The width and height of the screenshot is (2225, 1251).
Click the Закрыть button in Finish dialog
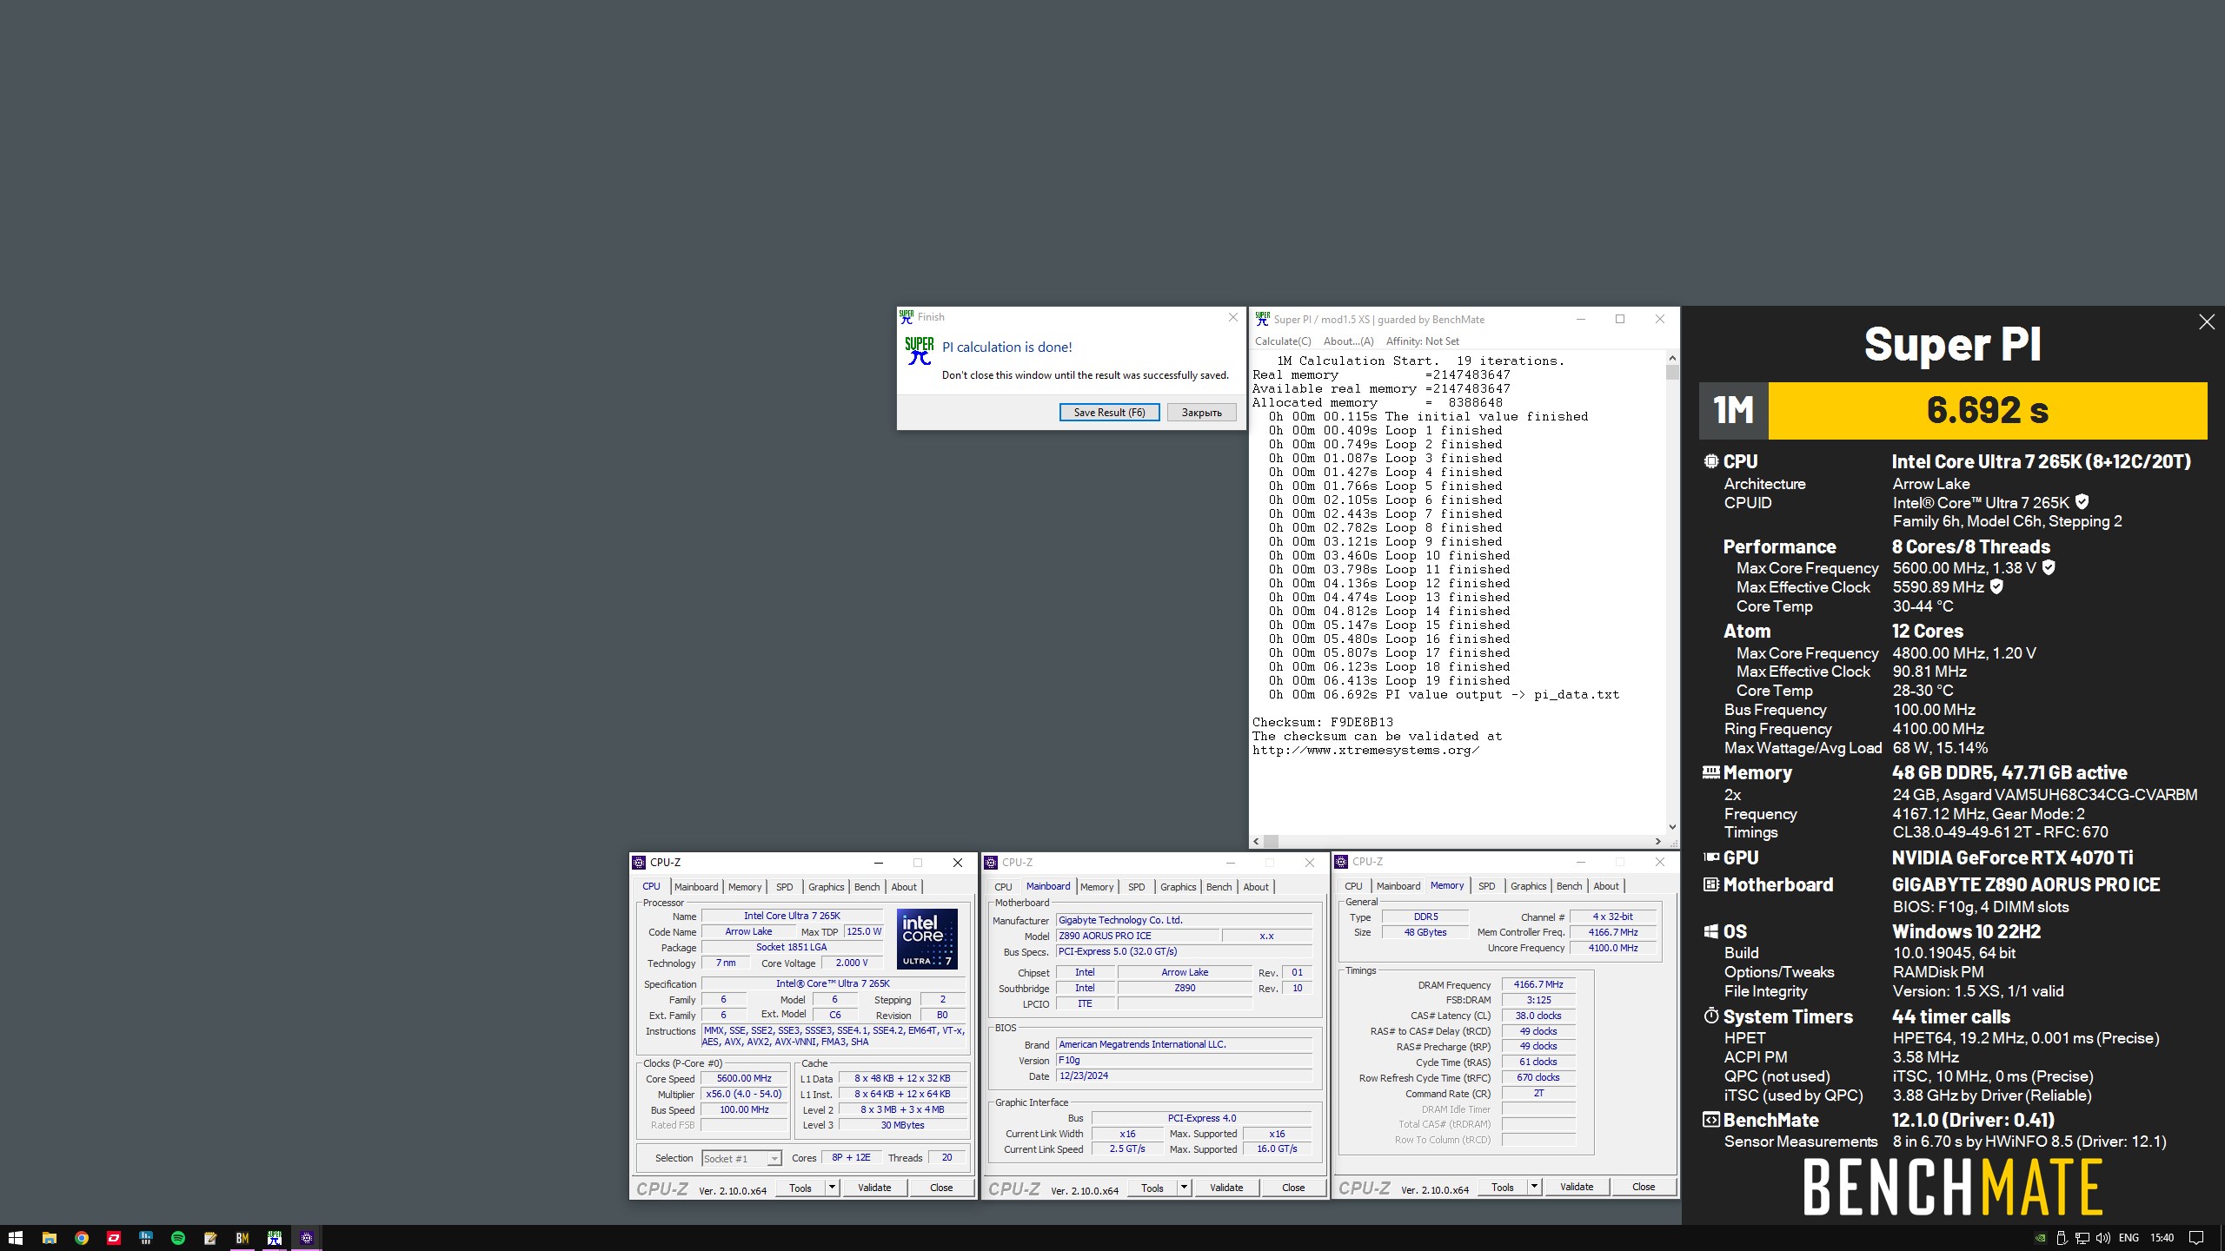1201,413
